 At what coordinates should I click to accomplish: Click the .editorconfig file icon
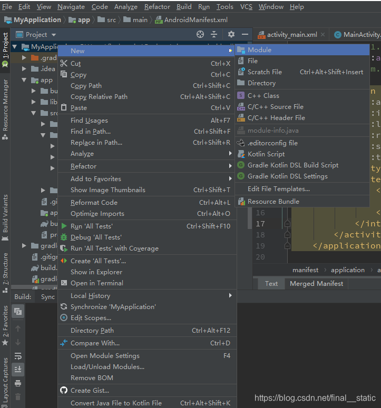[241, 143]
